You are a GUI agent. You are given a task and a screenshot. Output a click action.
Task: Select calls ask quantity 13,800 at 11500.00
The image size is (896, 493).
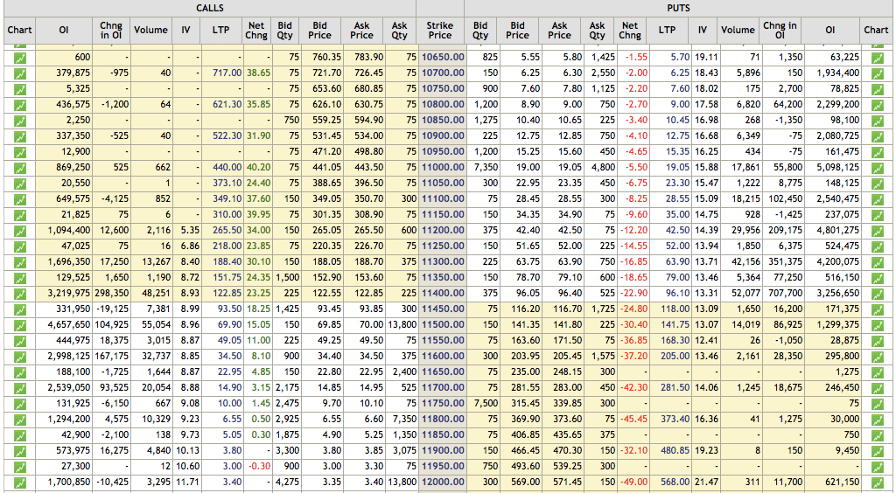tap(401, 324)
